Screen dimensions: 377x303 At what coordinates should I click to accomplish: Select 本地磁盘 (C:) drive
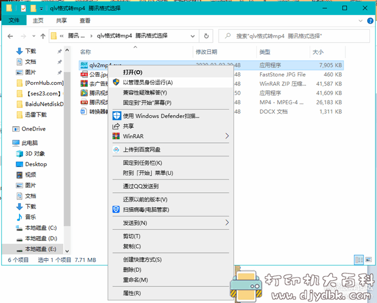41,228
